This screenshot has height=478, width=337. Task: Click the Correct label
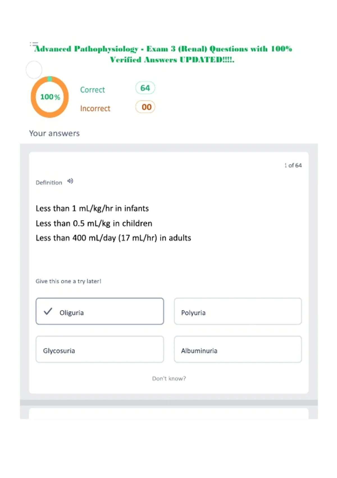pos(92,90)
